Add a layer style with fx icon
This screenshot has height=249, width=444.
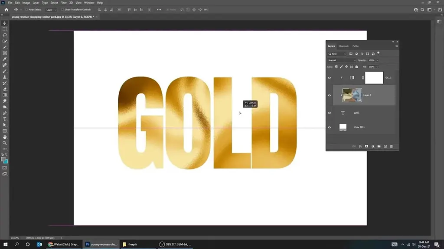[x=360, y=147]
